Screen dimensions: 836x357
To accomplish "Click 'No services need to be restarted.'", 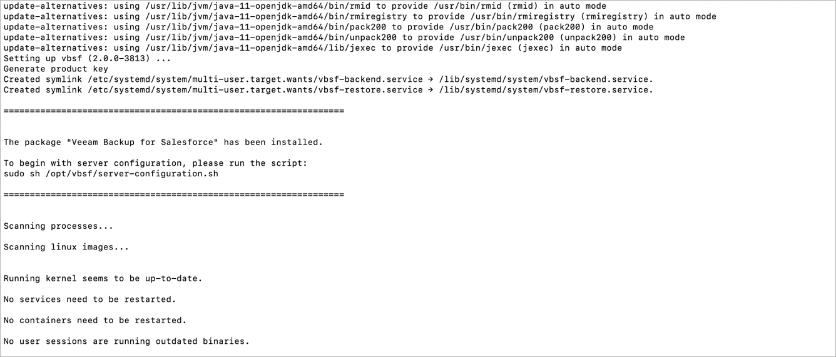I will pyautogui.click(x=90, y=299).
